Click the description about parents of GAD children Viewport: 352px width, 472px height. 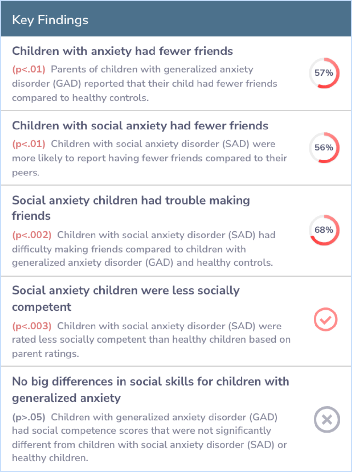coord(144,84)
